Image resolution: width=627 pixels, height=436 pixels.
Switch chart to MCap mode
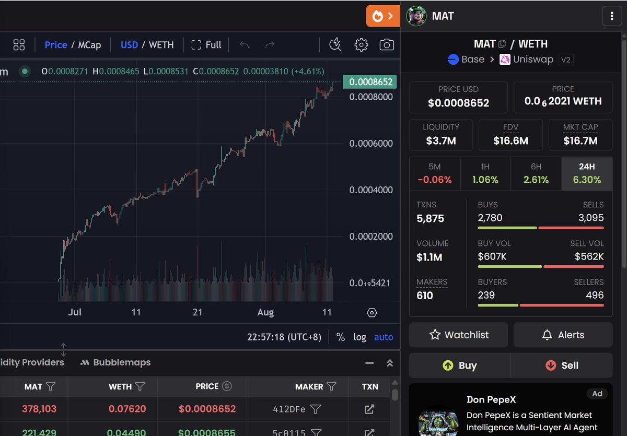(x=89, y=45)
